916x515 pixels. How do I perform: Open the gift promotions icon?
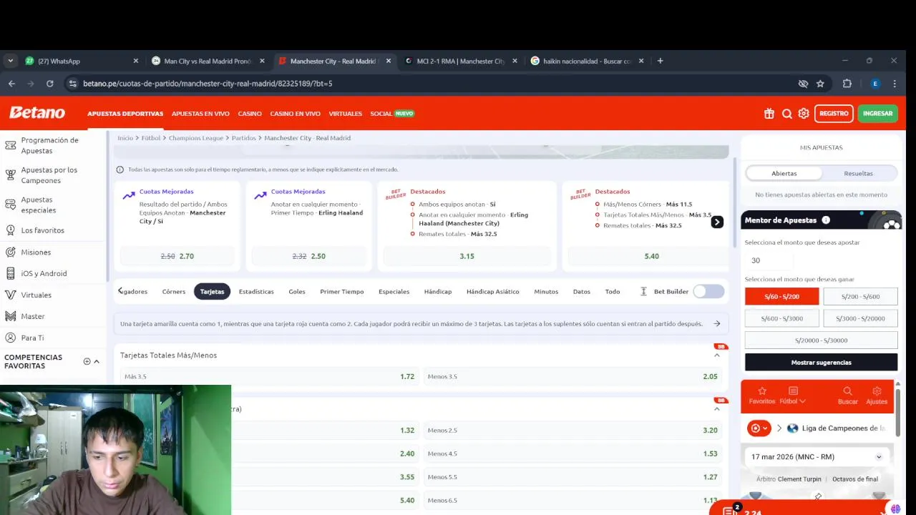(x=769, y=114)
